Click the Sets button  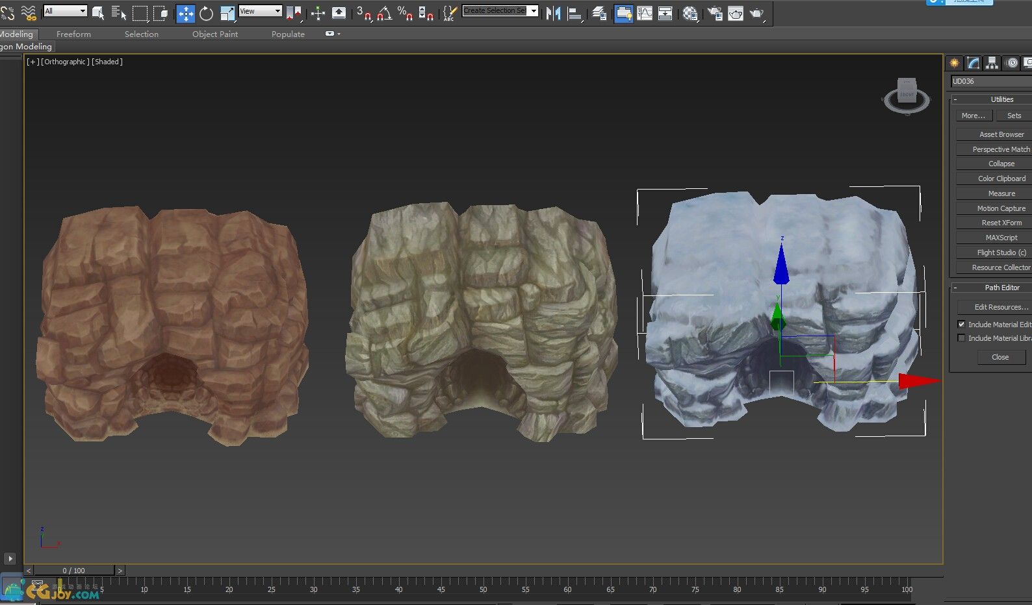pyautogui.click(x=1014, y=116)
